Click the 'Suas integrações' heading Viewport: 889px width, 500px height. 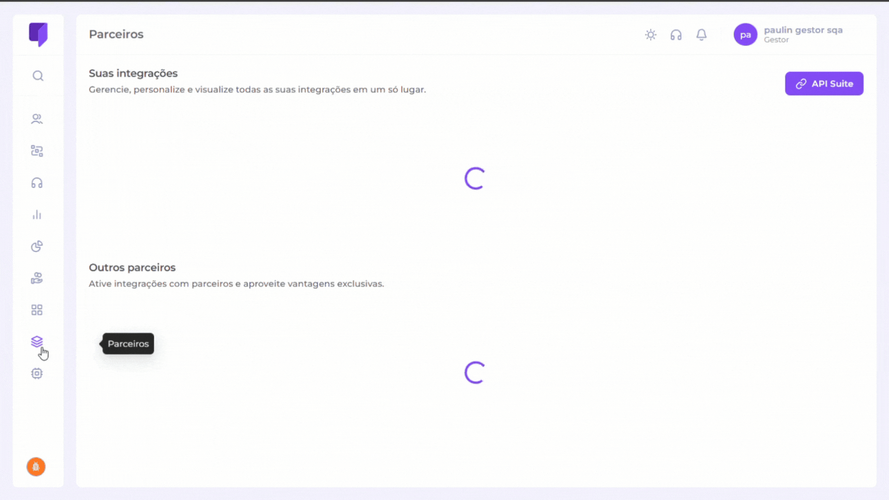(133, 73)
